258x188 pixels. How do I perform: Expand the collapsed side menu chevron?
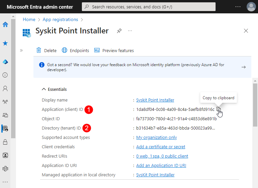[21, 50]
